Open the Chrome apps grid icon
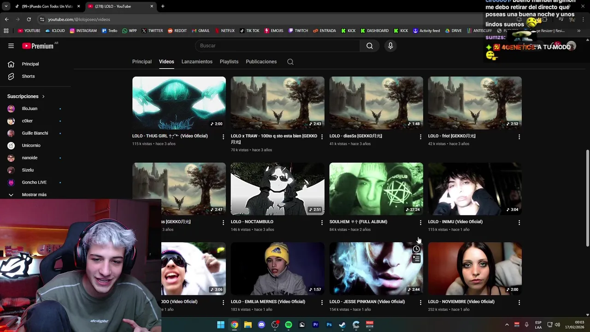 pyautogui.click(x=6, y=31)
